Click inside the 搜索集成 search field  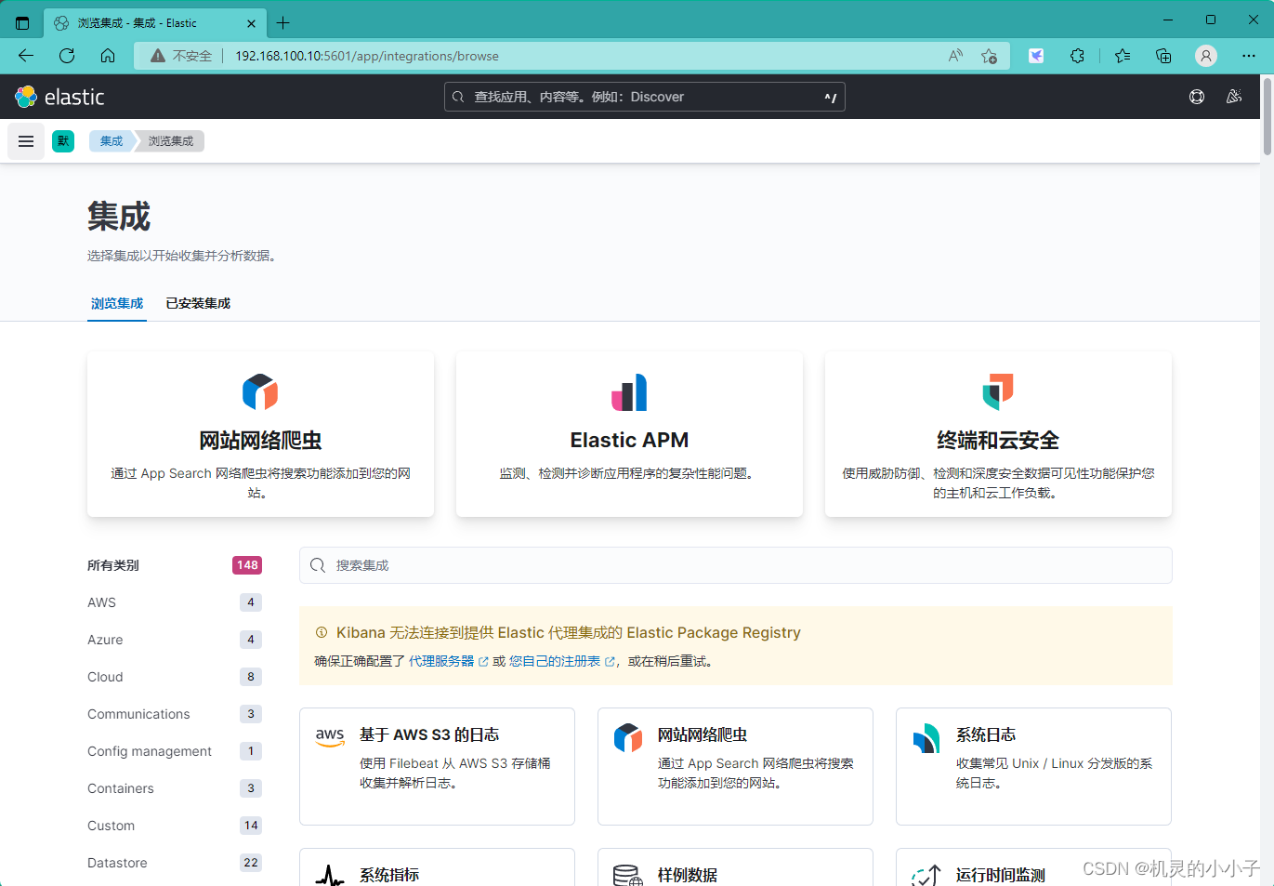(x=735, y=564)
